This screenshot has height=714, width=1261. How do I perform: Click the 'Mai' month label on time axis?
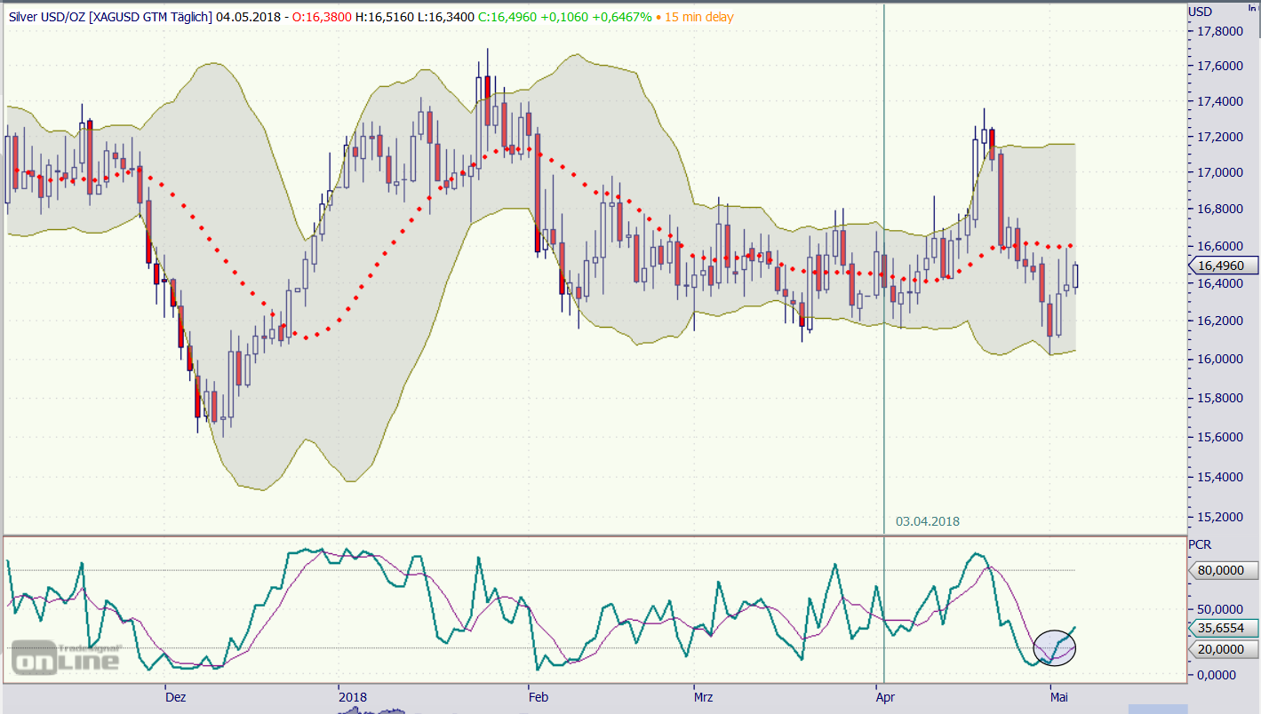pyautogui.click(x=1061, y=697)
